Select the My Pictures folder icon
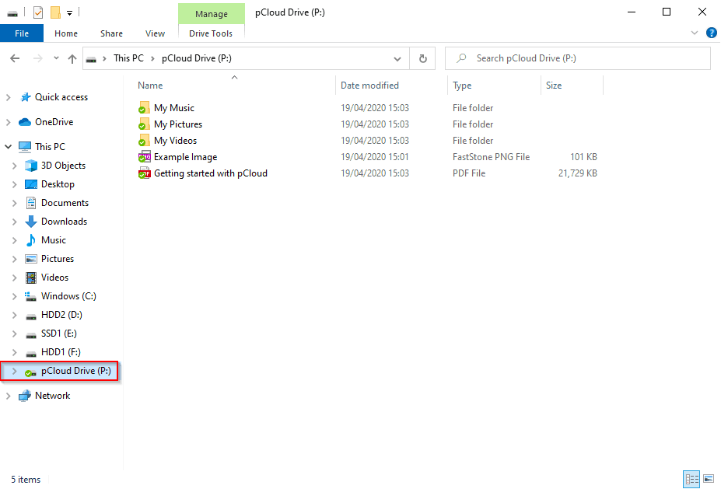 [x=144, y=124]
